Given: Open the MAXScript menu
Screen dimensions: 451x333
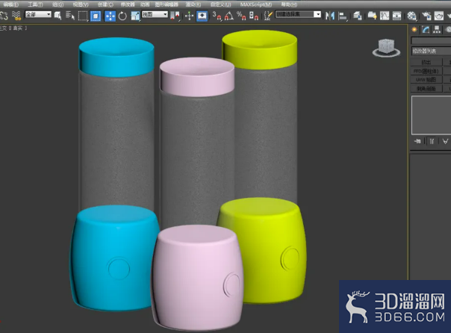Looking at the screenshot, I should 256,4.
